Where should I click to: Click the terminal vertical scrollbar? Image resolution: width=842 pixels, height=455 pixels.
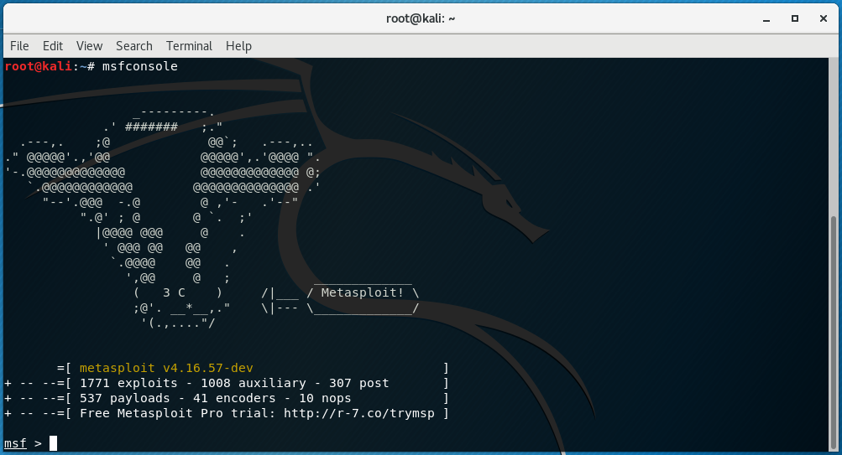pyautogui.click(x=834, y=333)
